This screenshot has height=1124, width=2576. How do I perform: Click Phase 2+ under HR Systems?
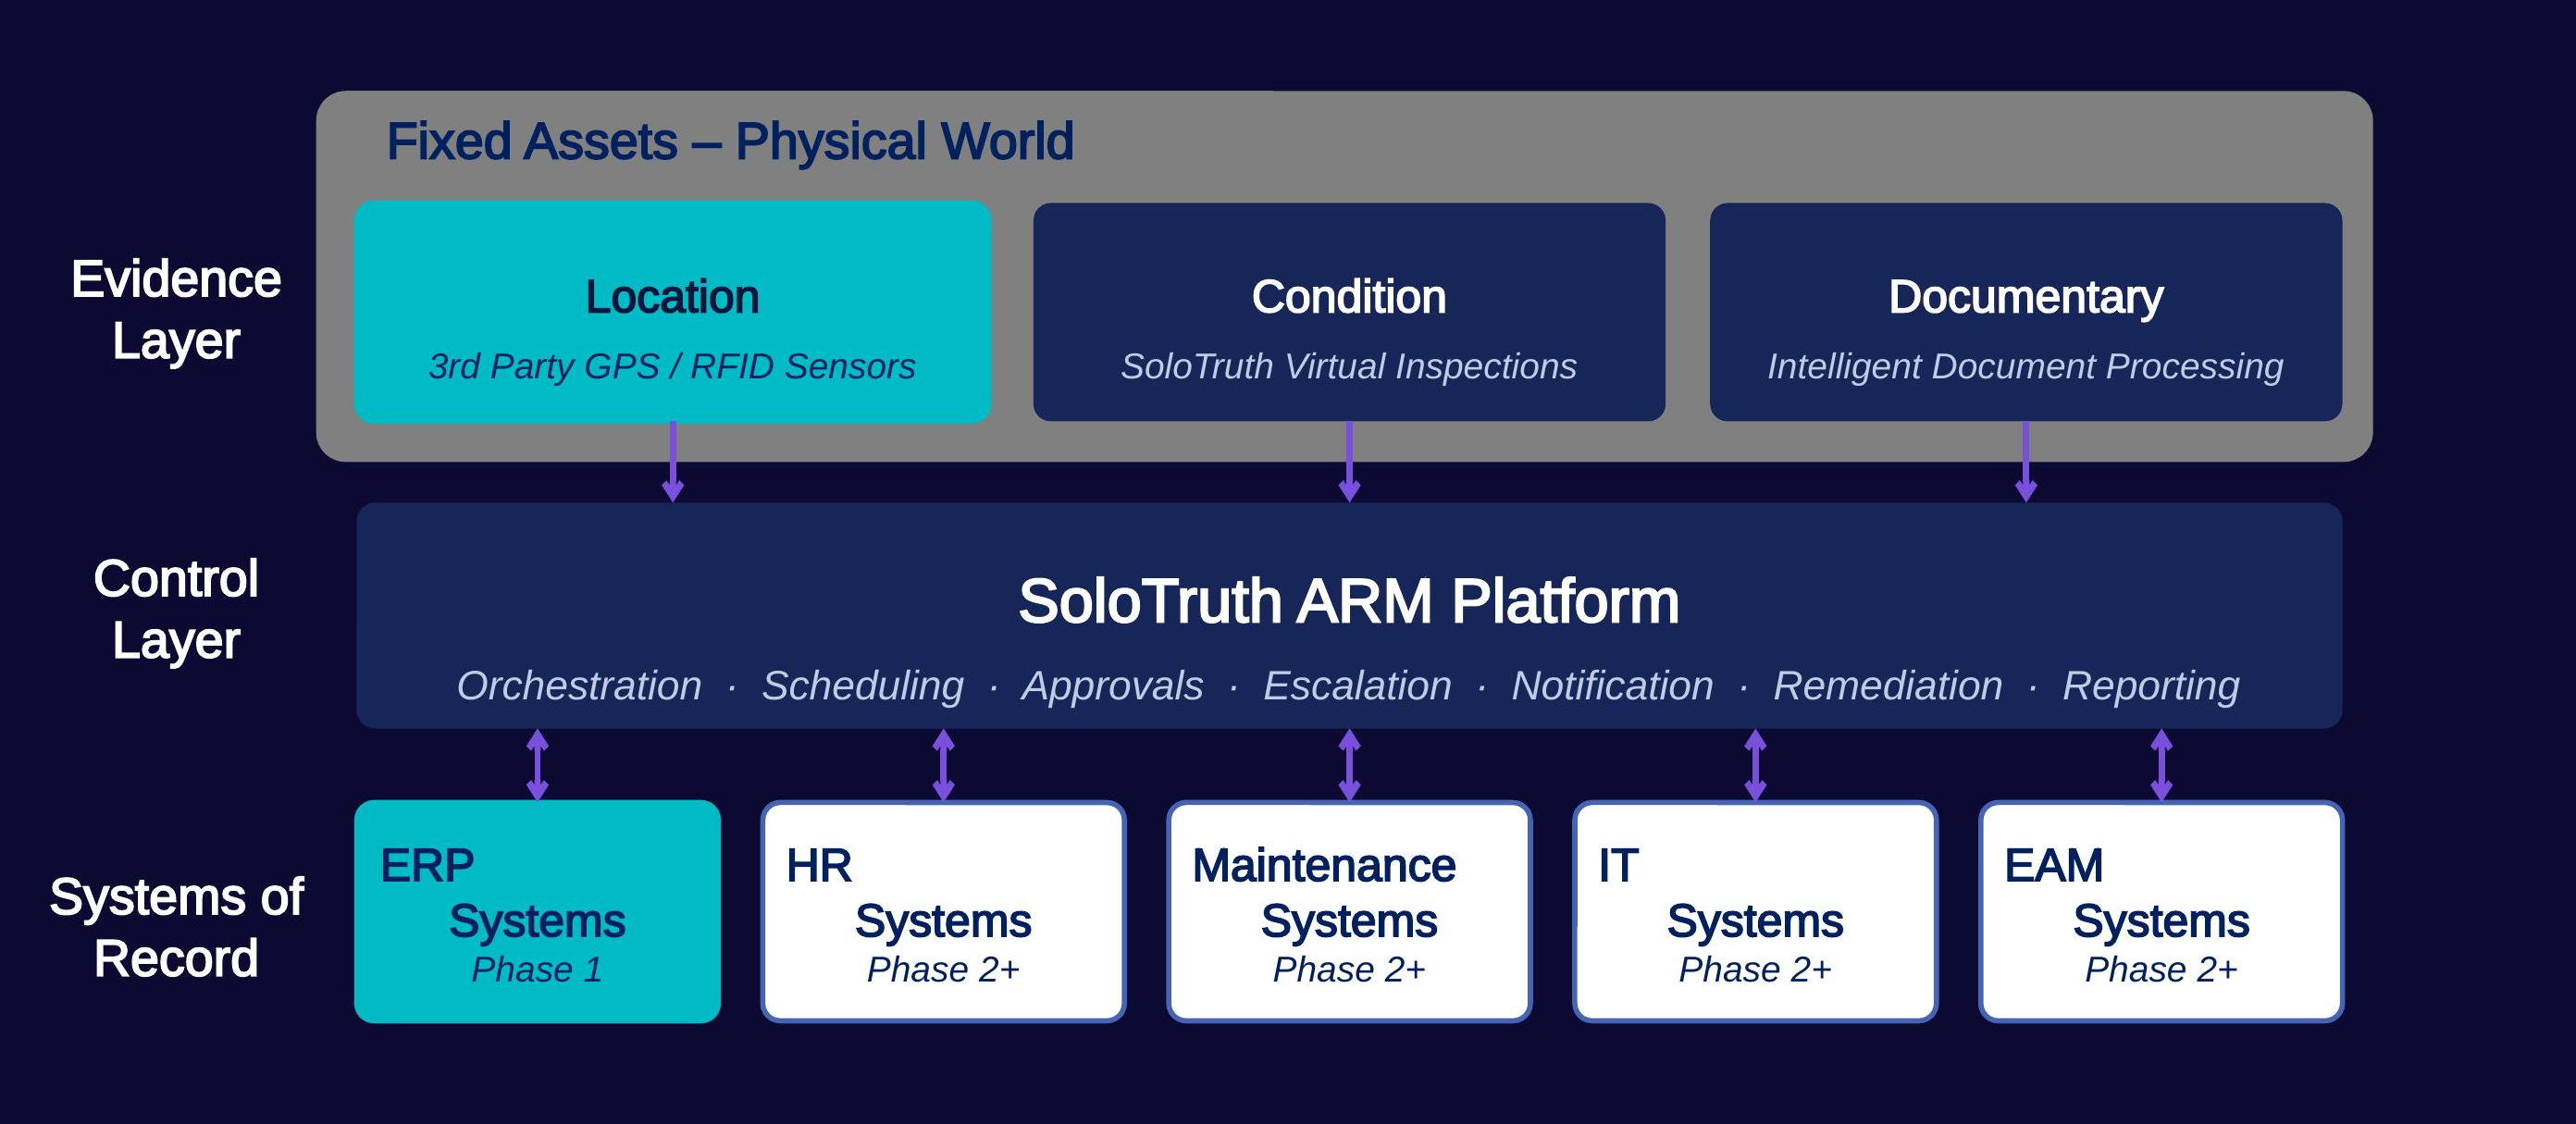click(x=943, y=969)
